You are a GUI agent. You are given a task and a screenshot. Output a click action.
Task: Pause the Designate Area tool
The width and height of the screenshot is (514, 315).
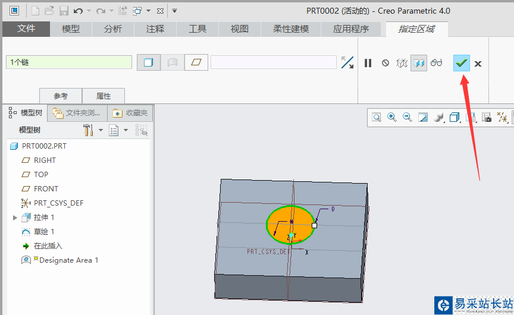(x=368, y=63)
